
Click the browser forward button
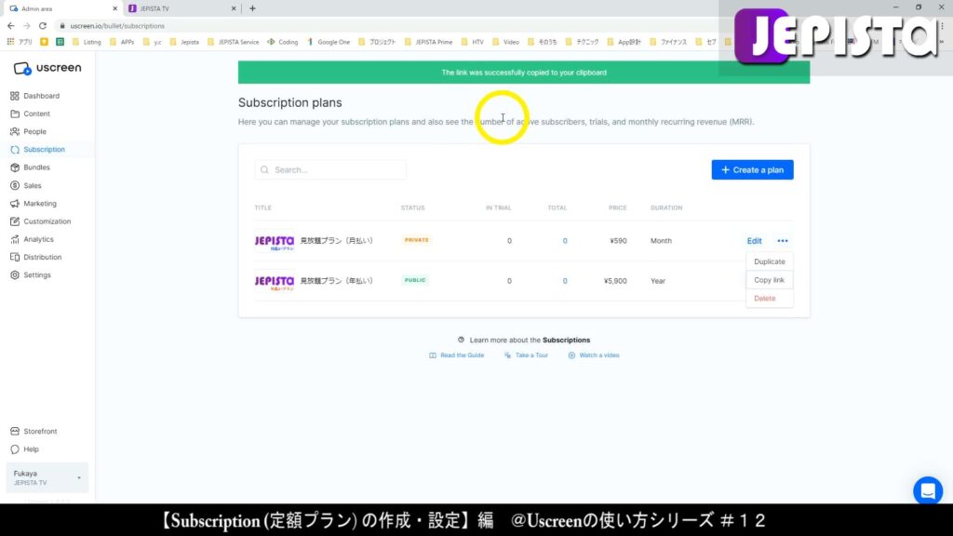(x=27, y=26)
